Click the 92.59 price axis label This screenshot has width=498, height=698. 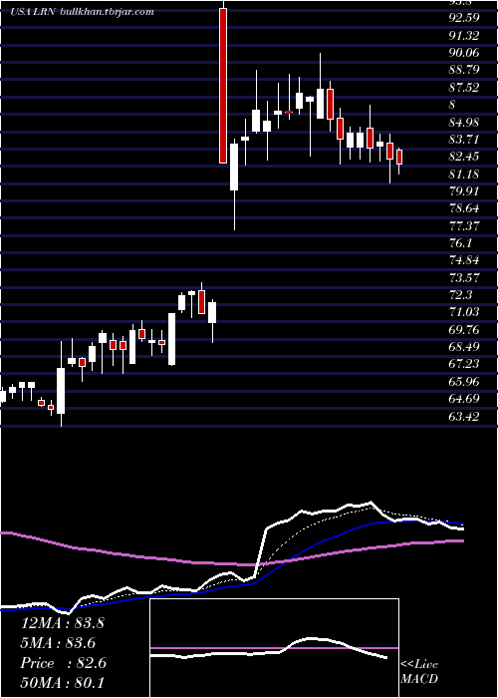click(x=465, y=18)
